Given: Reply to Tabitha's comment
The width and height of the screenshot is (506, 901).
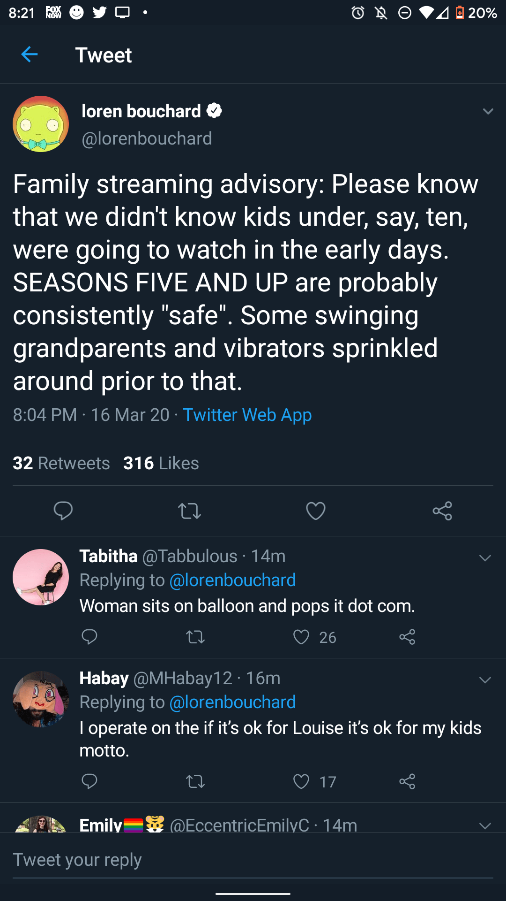Looking at the screenshot, I should pos(89,637).
